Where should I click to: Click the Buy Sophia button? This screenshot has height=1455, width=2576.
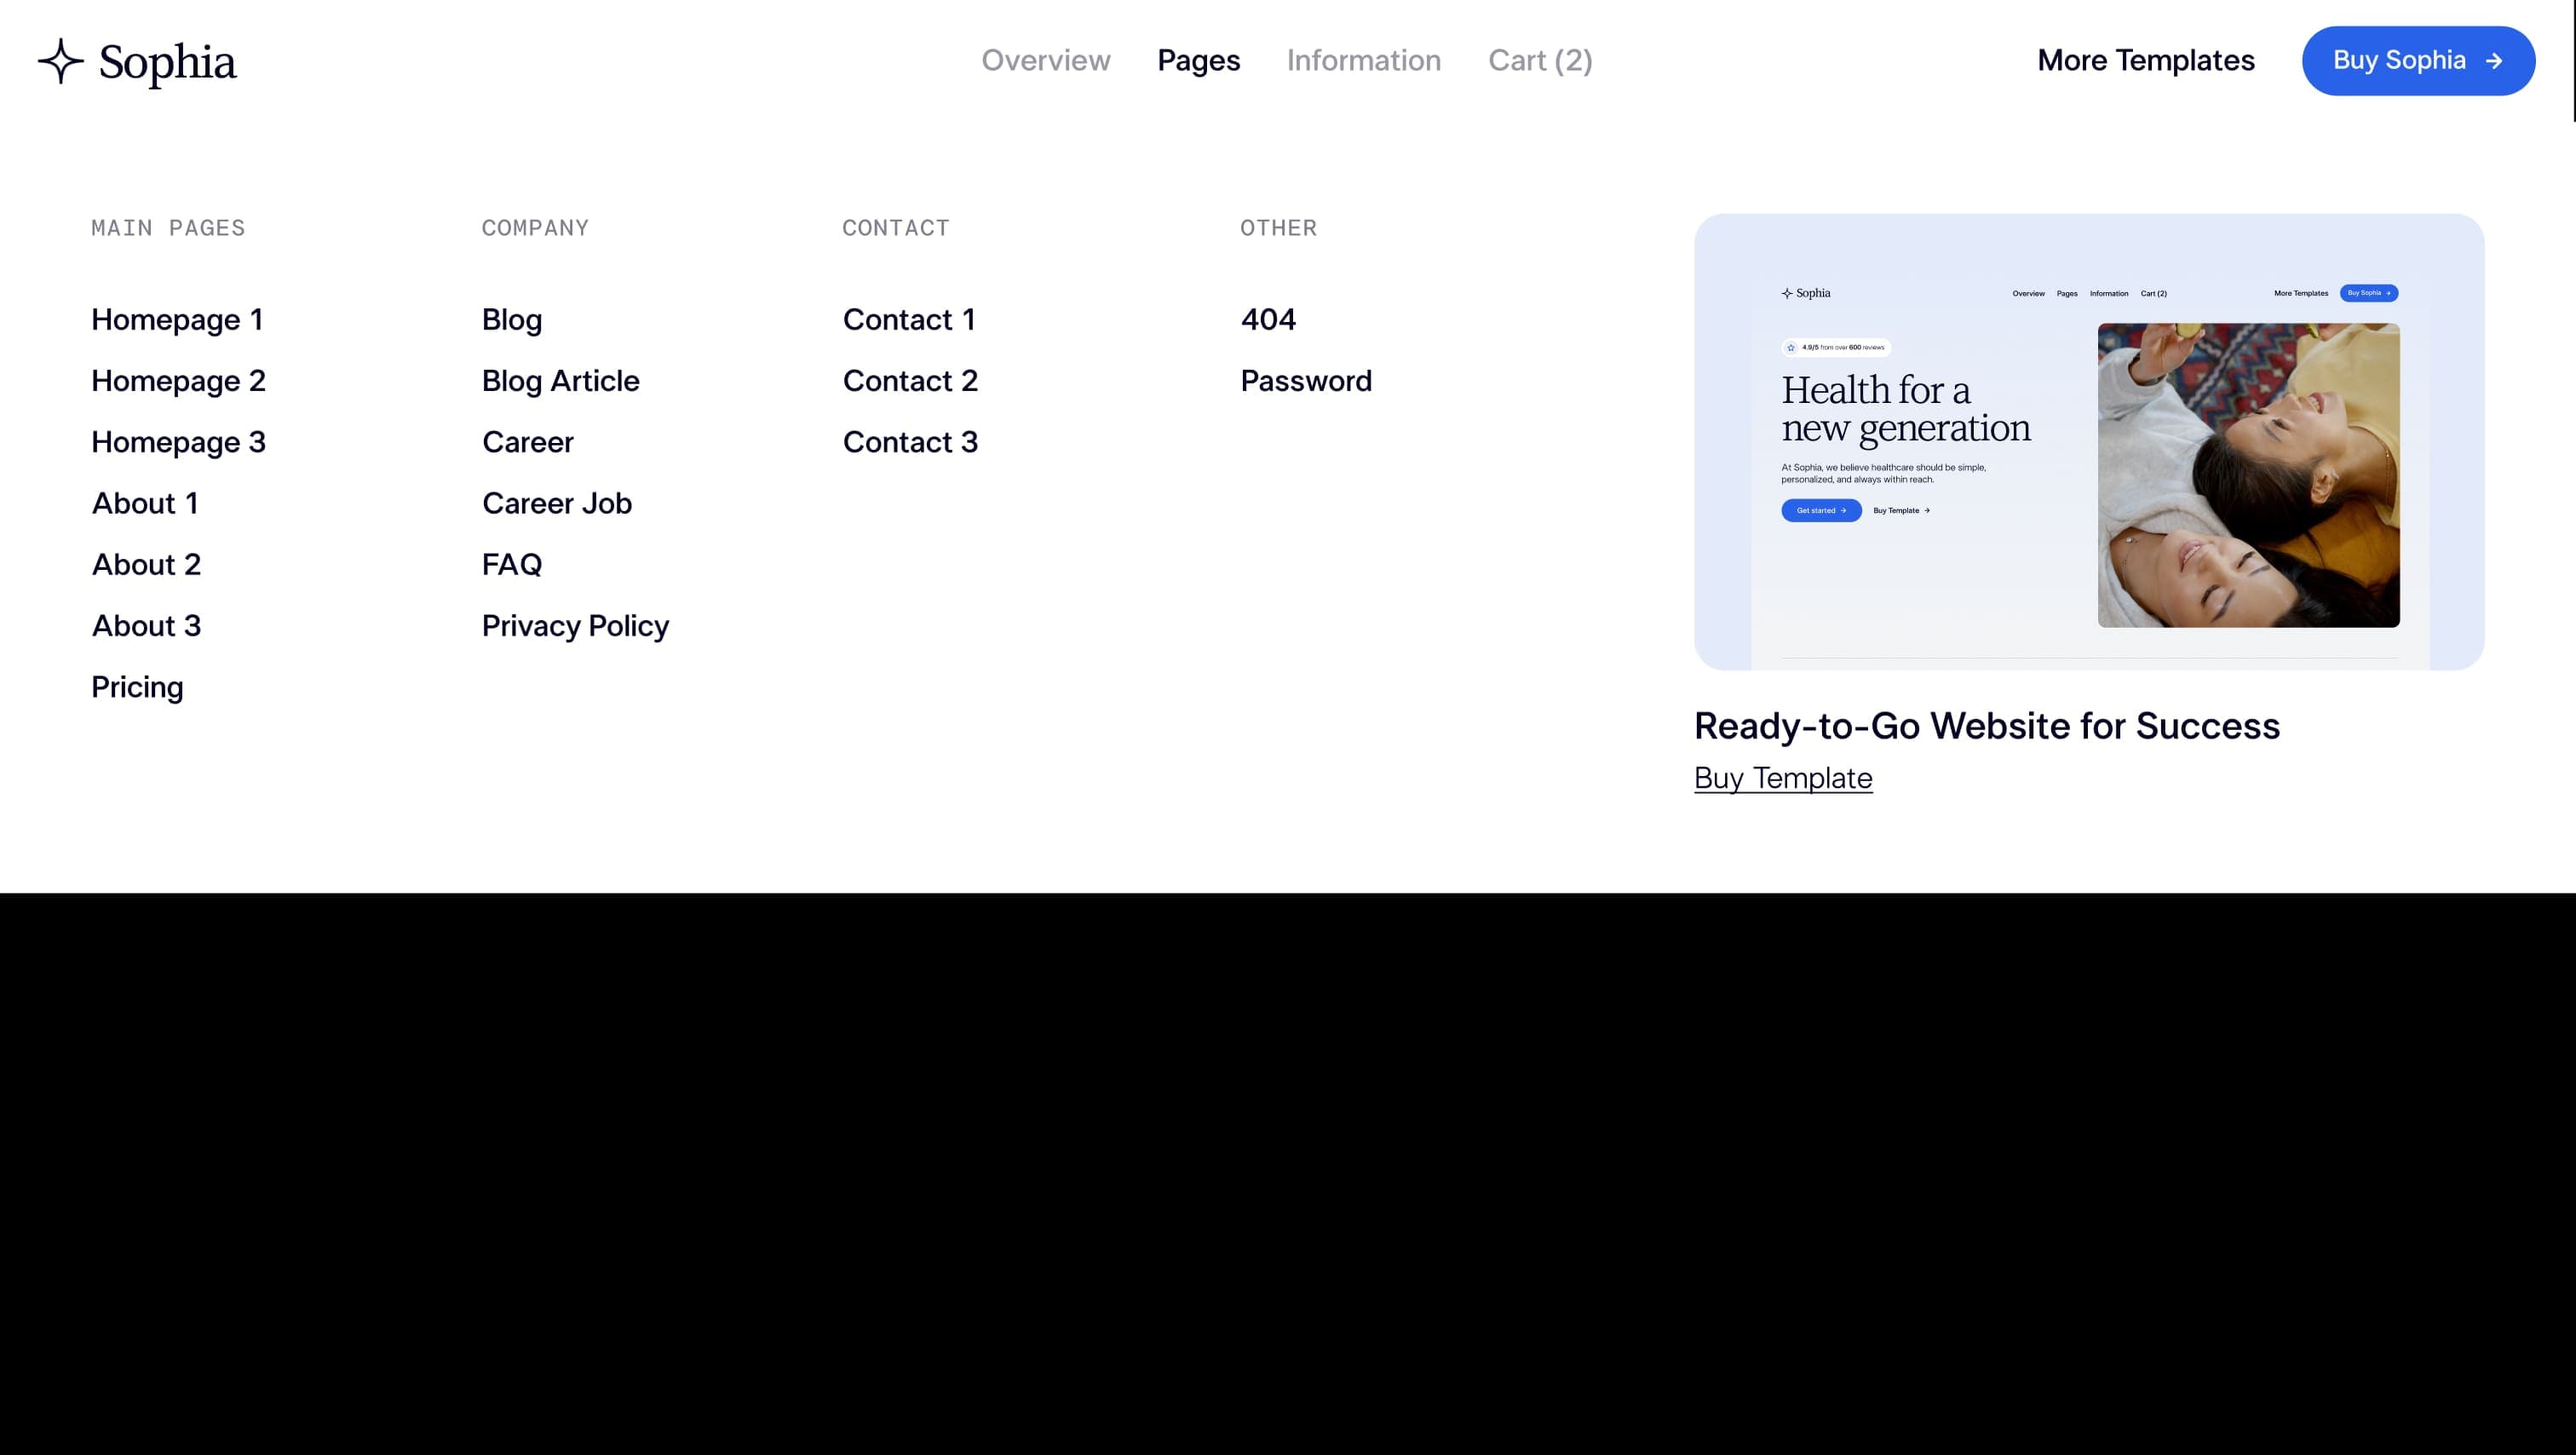click(2418, 61)
